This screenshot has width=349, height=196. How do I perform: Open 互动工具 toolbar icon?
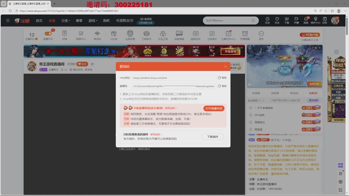163,35
